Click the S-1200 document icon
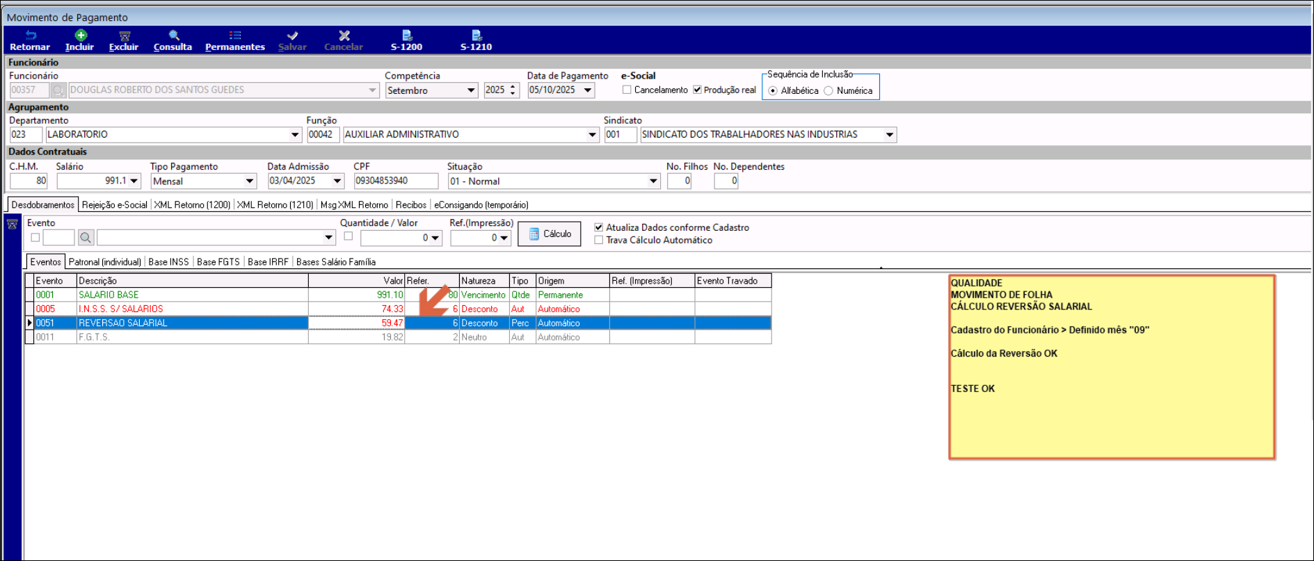Image resolution: width=1314 pixels, height=561 pixels. 406,35
